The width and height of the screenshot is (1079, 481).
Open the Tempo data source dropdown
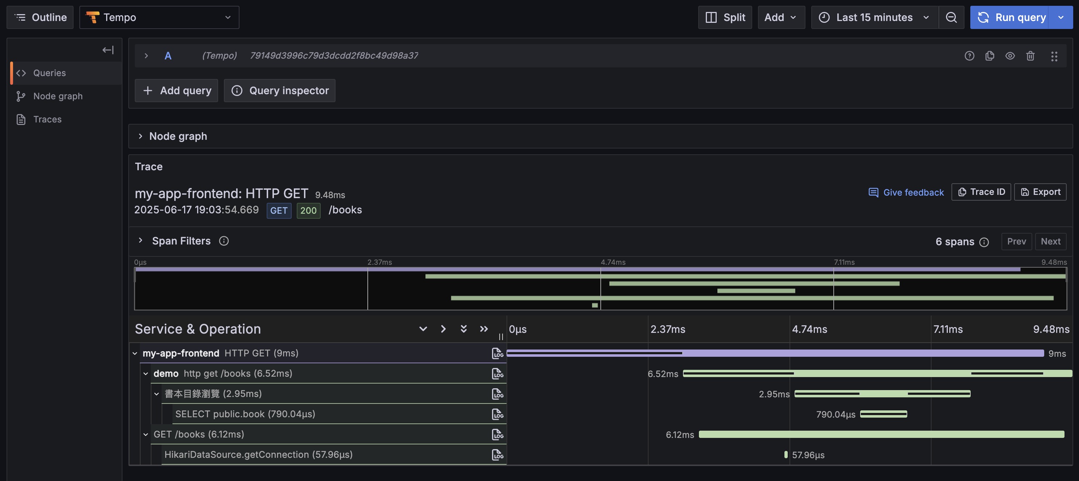159,17
